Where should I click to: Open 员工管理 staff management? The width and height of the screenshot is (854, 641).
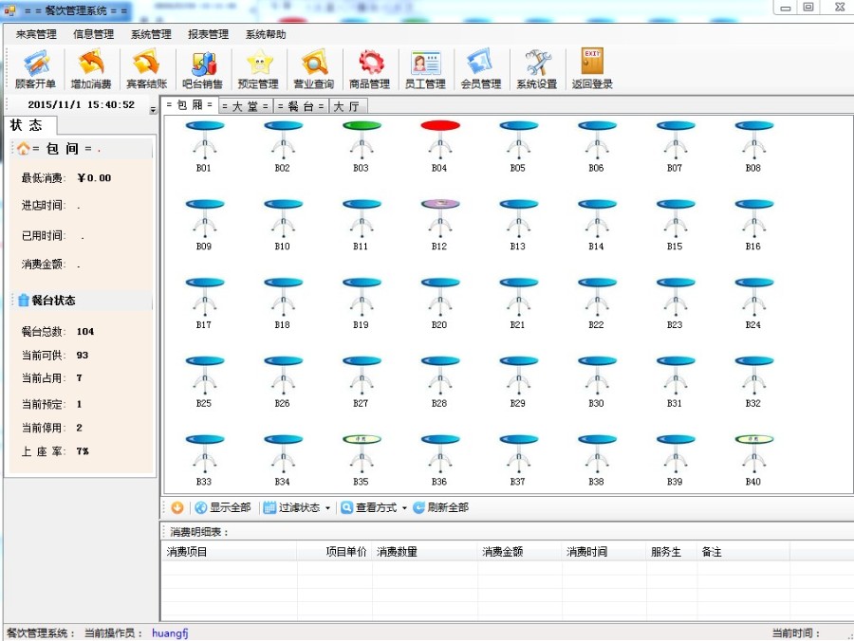(425, 68)
